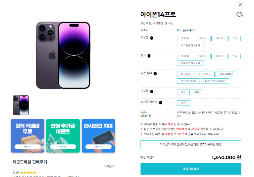The image size is (254, 177).
Task: Select 512GB under 중고
Action: click(x=219, y=56)
